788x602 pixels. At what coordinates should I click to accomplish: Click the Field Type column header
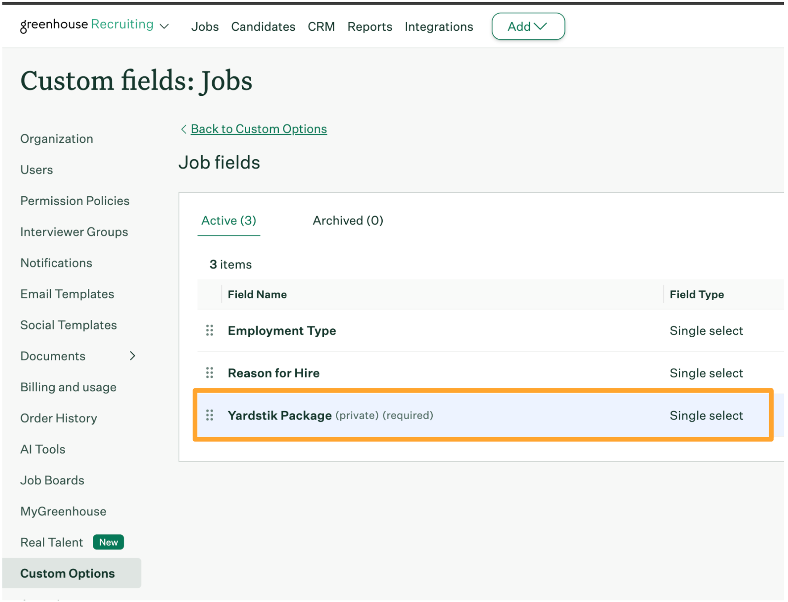point(697,295)
